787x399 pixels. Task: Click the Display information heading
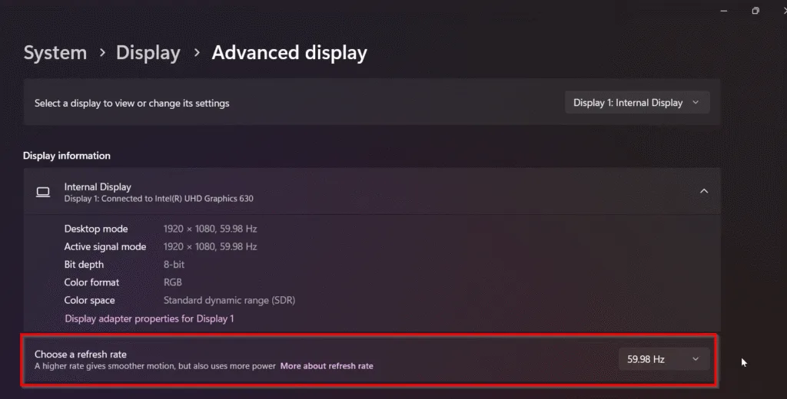pos(67,156)
